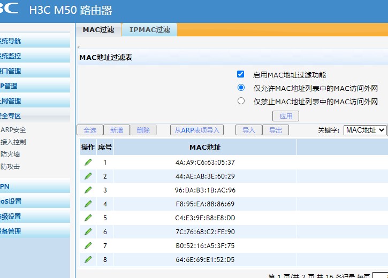Click H3C M50 路由器 header title

tap(71, 10)
